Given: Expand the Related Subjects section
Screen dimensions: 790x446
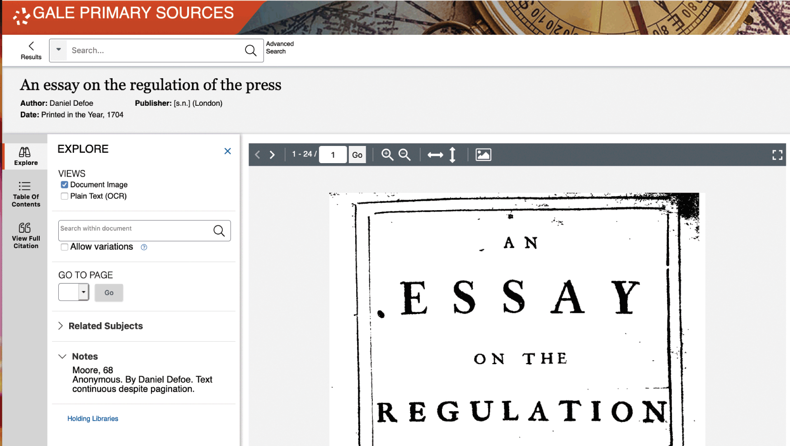Looking at the screenshot, I should 105,326.
